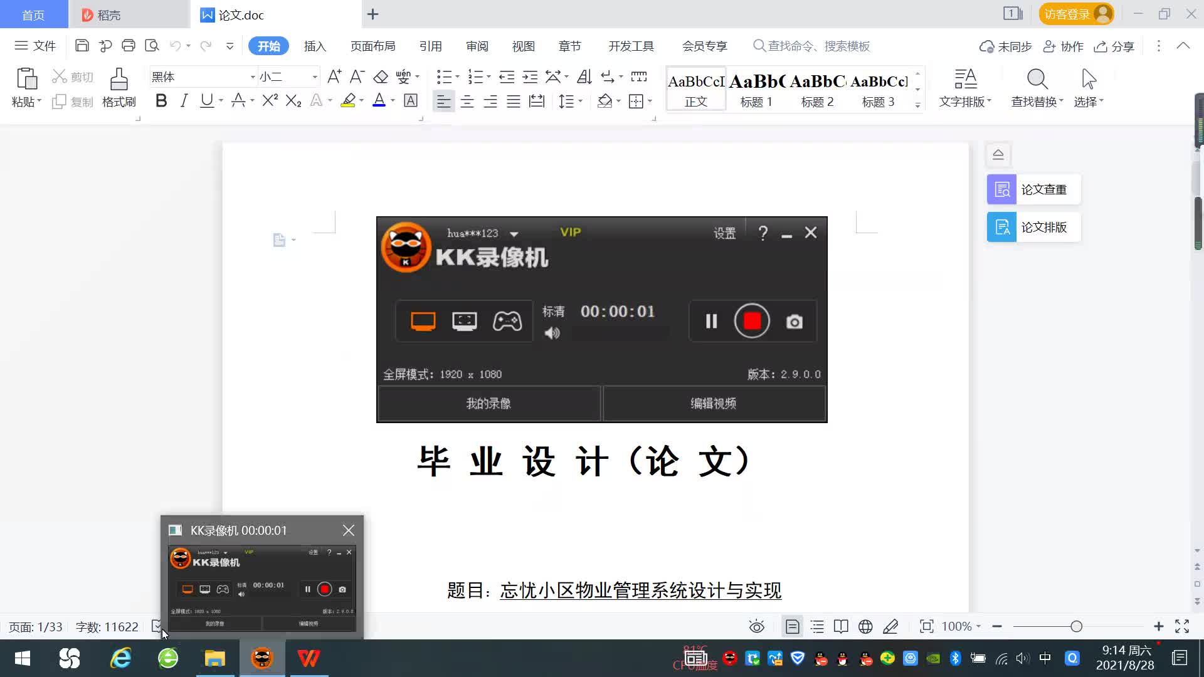Click the Format Painter brush icon

(x=119, y=87)
